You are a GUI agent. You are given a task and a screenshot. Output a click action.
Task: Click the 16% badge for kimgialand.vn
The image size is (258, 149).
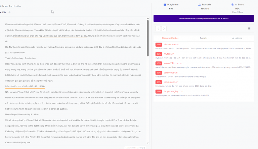(159, 82)
